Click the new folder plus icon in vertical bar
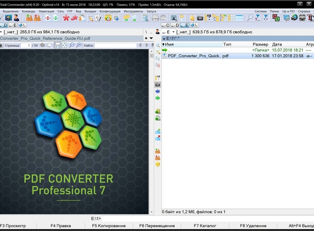Viewport: 314px width, 231px height. tap(158, 131)
